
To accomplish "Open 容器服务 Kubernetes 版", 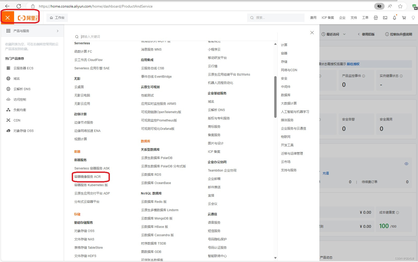I will click(x=91, y=185).
